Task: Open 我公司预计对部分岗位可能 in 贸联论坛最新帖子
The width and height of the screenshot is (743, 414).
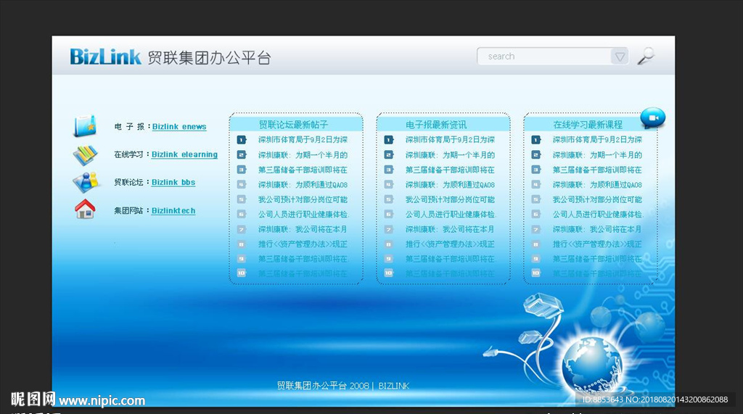Action: tap(303, 199)
